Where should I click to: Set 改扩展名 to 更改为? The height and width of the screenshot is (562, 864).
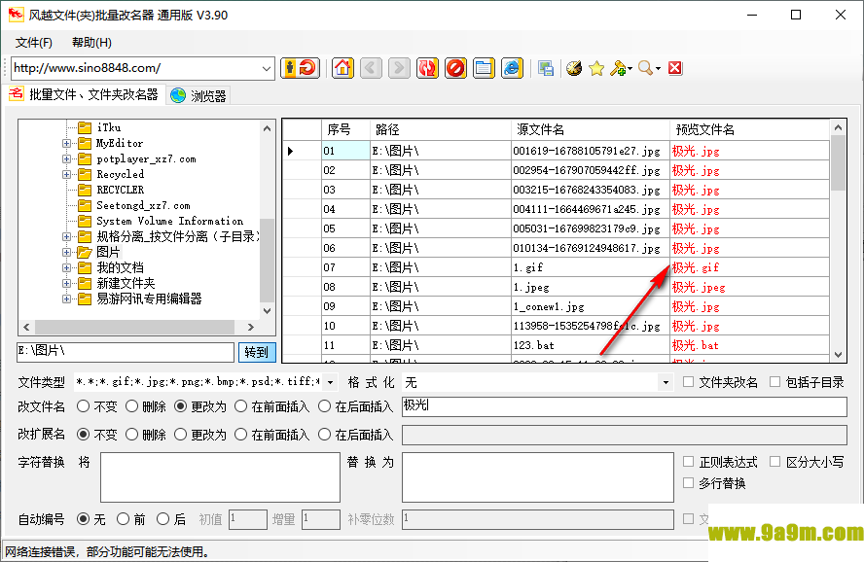(x=180, y=435)
